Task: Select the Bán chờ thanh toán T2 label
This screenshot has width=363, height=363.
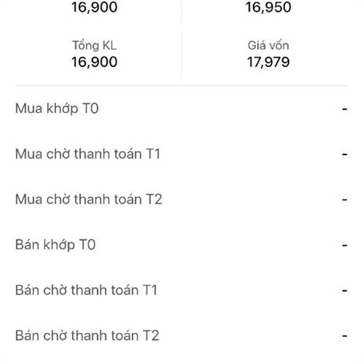Action: coord(87,335)
